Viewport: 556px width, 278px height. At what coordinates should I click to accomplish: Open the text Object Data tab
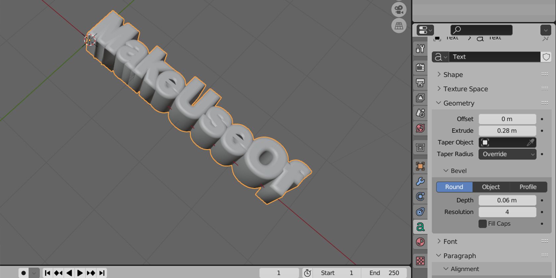(x=420, y=227)
